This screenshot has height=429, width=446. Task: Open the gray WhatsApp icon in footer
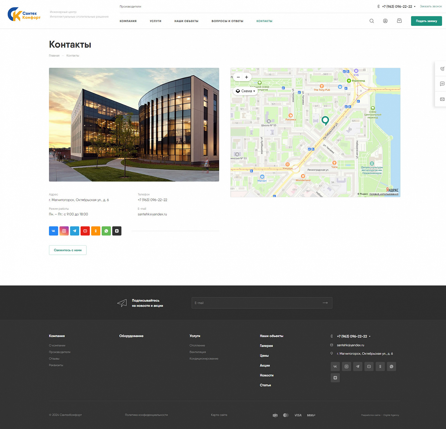click(391, 367)
